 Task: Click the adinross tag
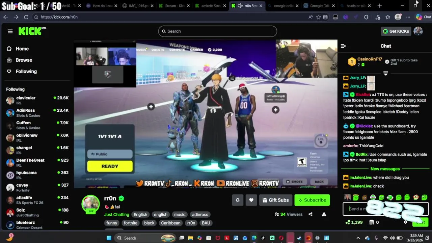tap(200, 215)
